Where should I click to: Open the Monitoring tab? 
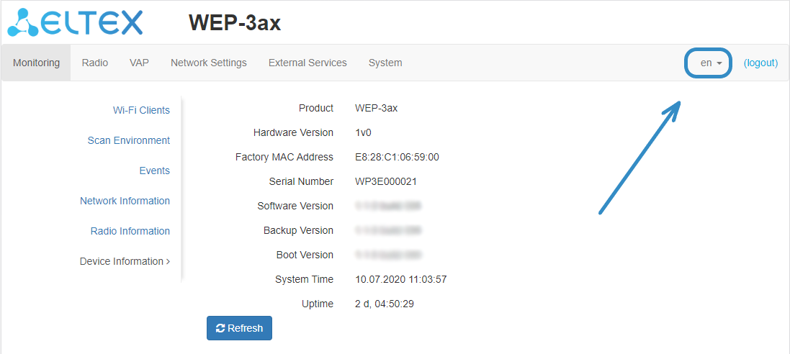tap(36, 63)
